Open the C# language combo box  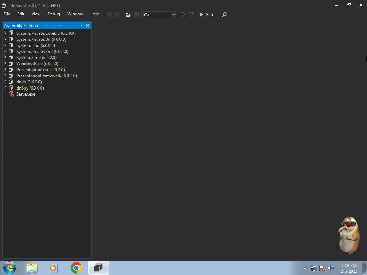pyautogui.click(x=159, y=15)
